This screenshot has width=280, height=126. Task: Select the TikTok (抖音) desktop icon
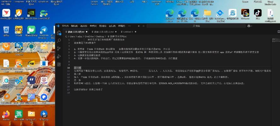[258, 14]
